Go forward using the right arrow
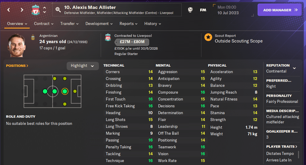 click(x=22, y=10)
